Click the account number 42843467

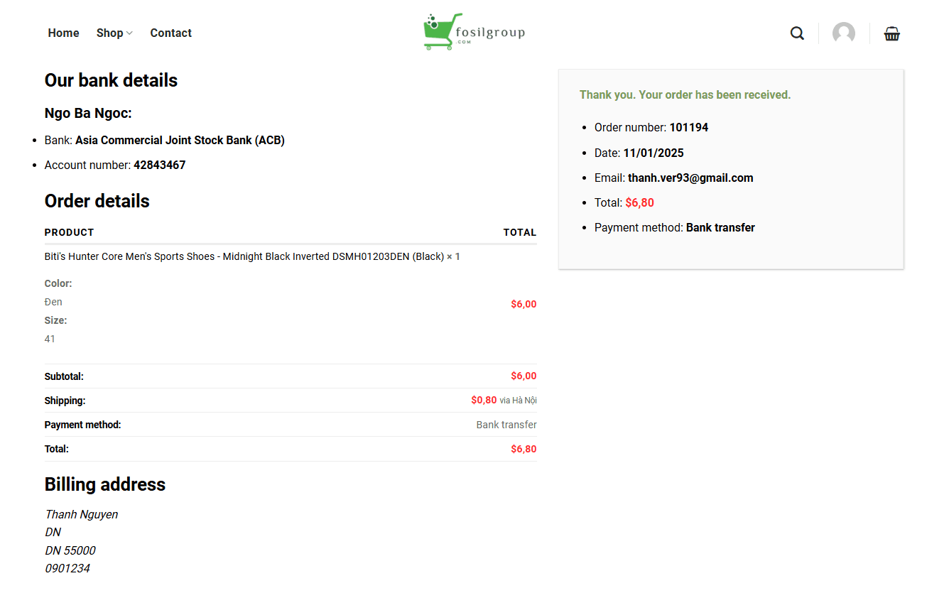coord(160,165)
